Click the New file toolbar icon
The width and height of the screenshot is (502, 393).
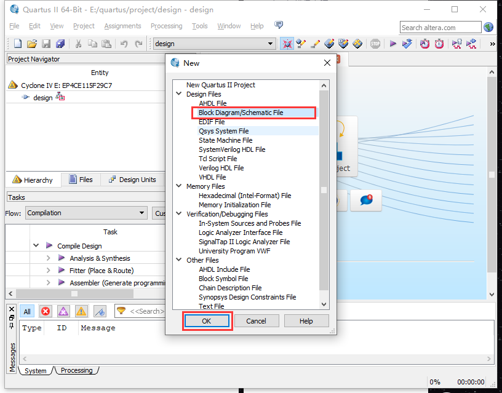coord(18,44)
